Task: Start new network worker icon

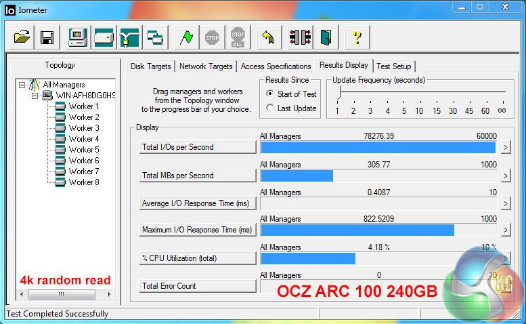Action: click(x=130, y=37)
